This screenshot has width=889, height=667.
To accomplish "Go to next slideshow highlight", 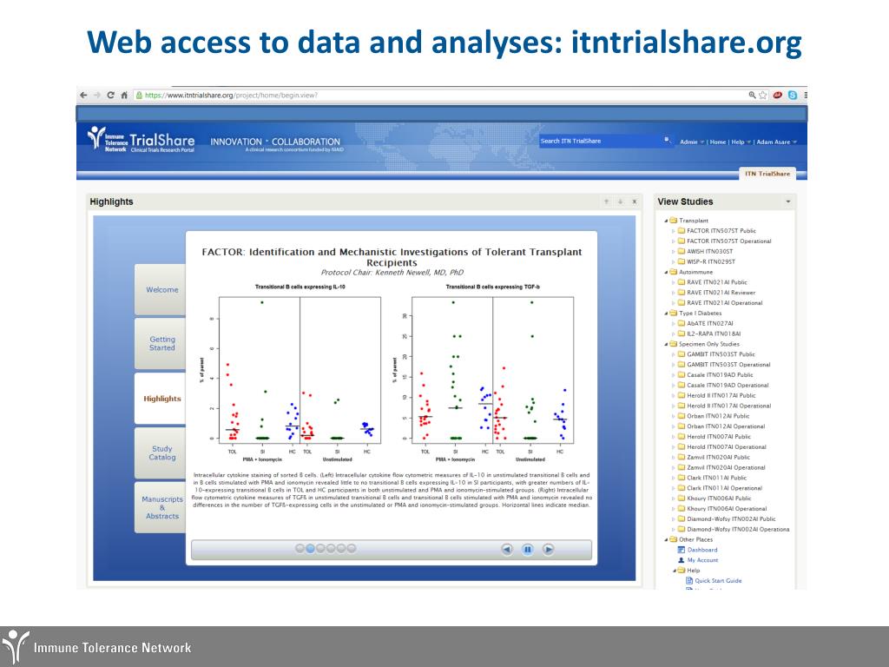I will pyautogui.click(x=549, y=549).
